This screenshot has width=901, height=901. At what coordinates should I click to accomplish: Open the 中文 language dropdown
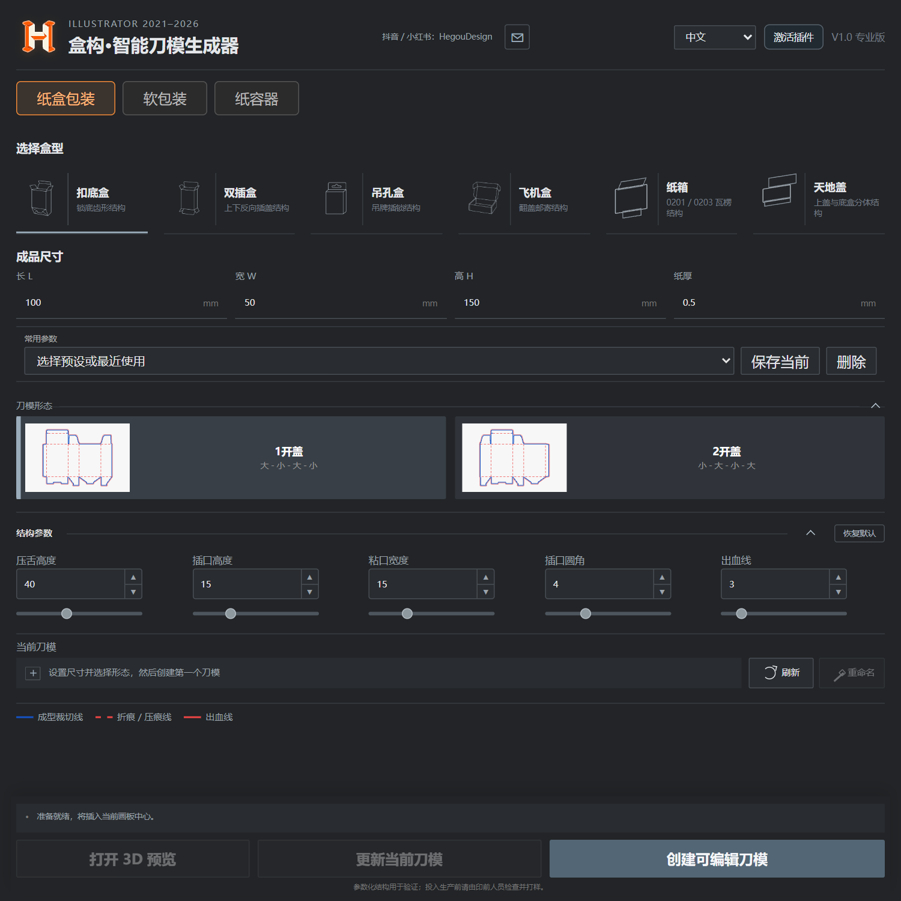715,37
